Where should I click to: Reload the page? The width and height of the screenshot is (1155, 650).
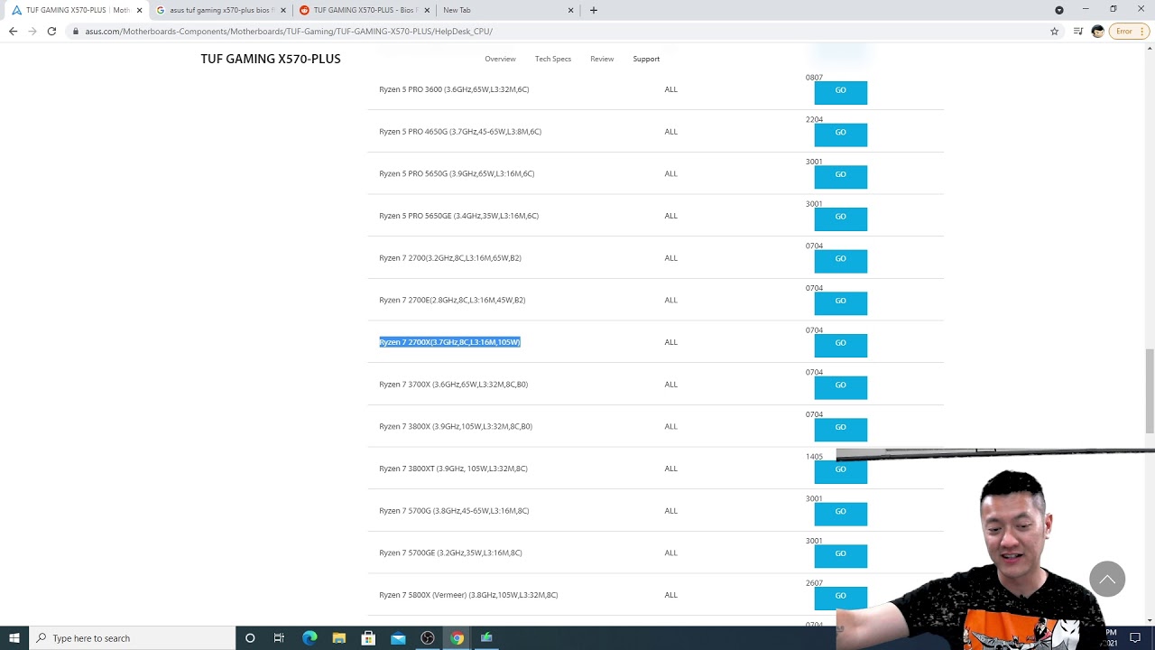click(x=51, y=31)
